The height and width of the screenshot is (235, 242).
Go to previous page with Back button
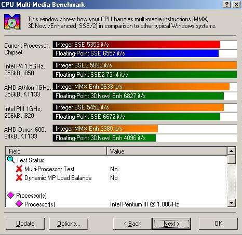coord(132,224)
